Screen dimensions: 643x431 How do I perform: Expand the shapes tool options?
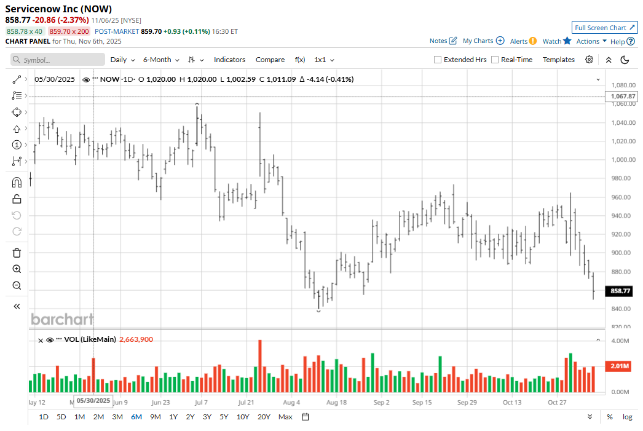point(26,112)
